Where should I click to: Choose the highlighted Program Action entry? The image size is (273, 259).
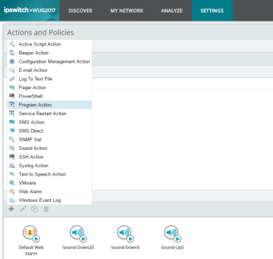coord(49,104)
